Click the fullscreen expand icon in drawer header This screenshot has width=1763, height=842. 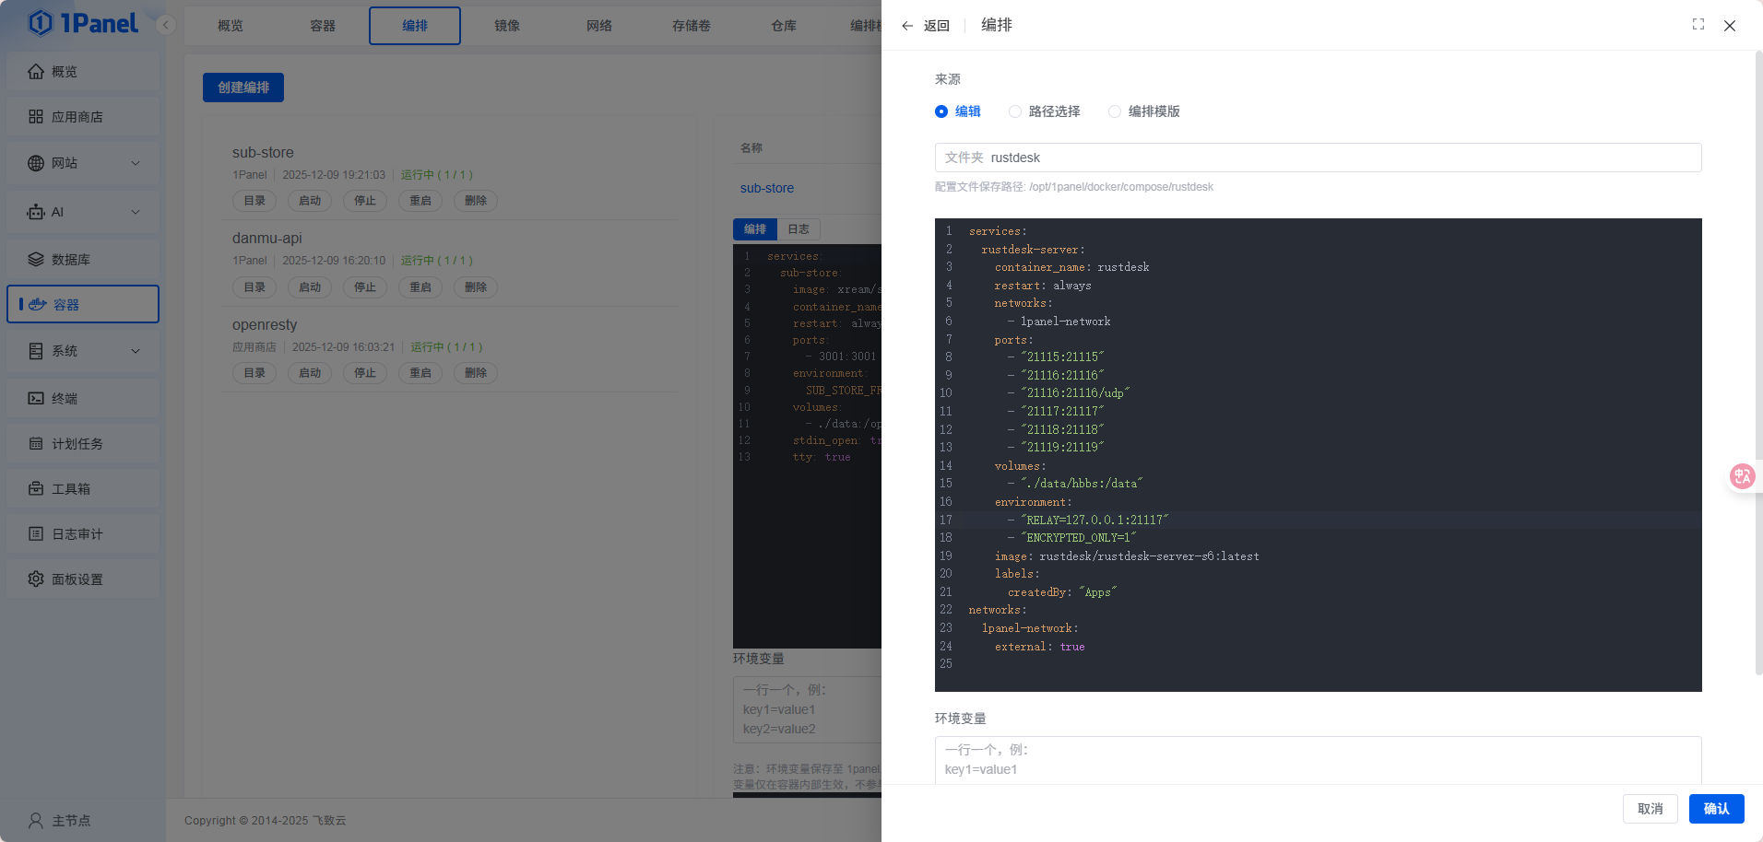[1698, 25]
